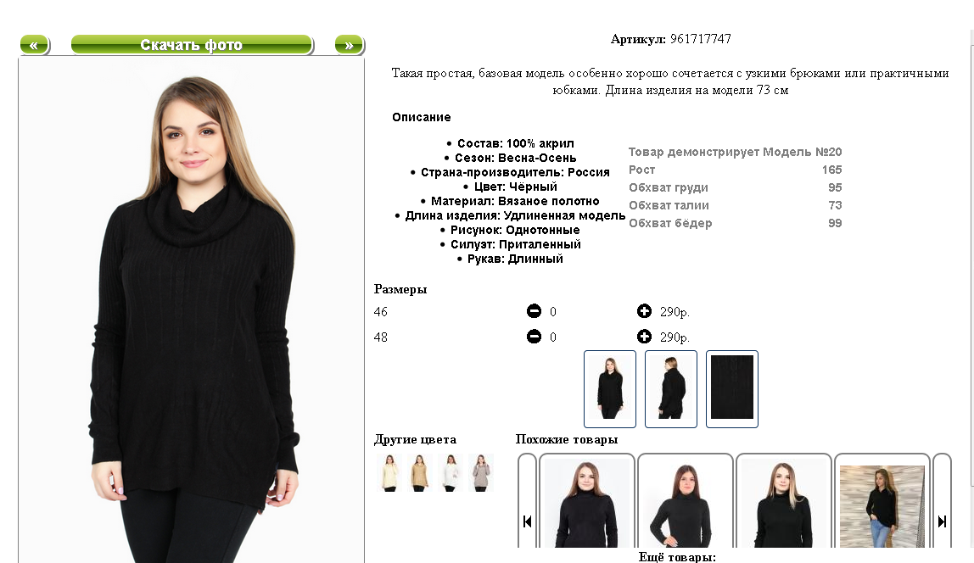This screenshot has width=974, height=563.
Task: Click the main product photo
Action: click(192, 310)
